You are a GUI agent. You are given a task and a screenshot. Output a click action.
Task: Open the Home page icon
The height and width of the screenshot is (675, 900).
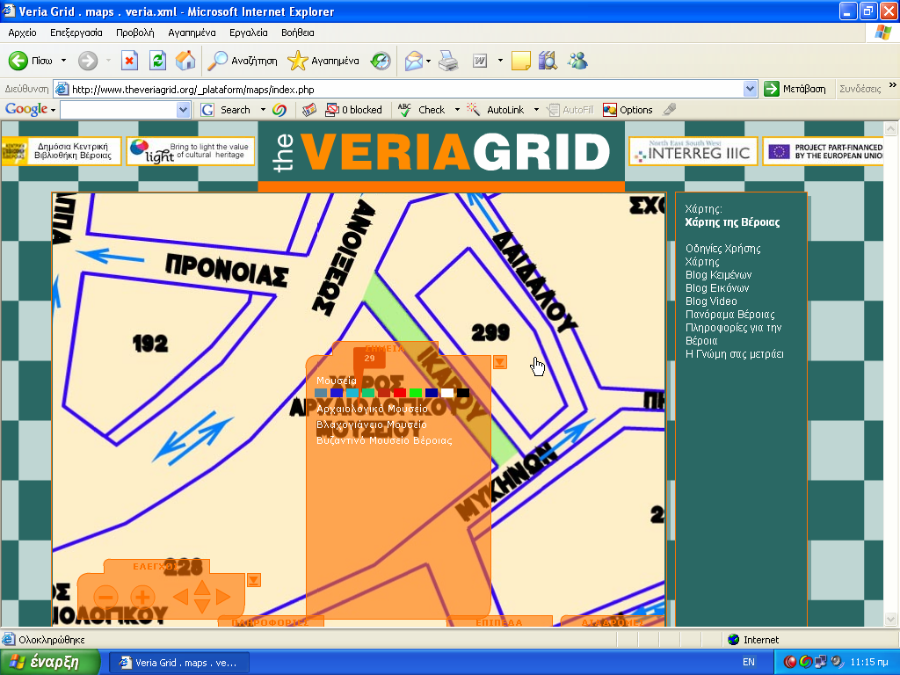pos(185,61)
